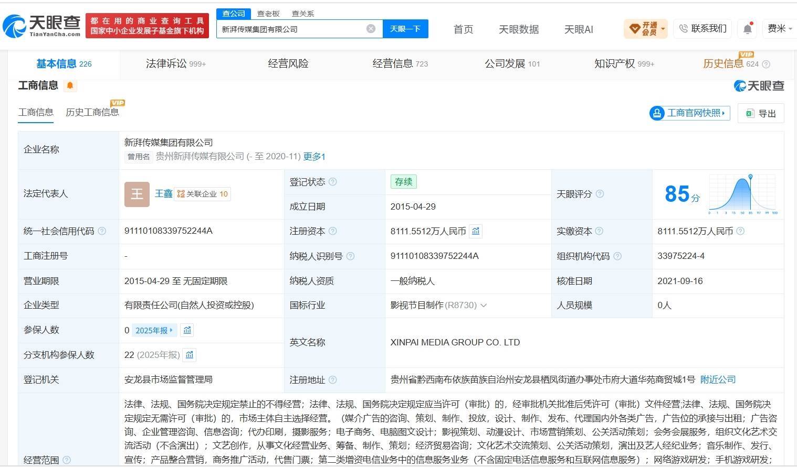The image size is (797, 468).
Task: Open the chart icon in 分支机构参保人数 row
Action: pos(190,355)
